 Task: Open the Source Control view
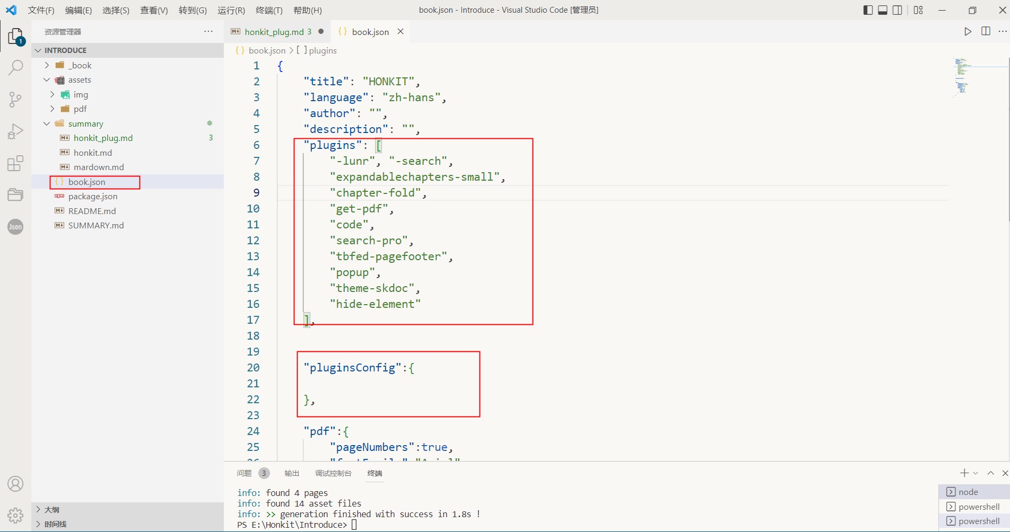pos(15,99)
